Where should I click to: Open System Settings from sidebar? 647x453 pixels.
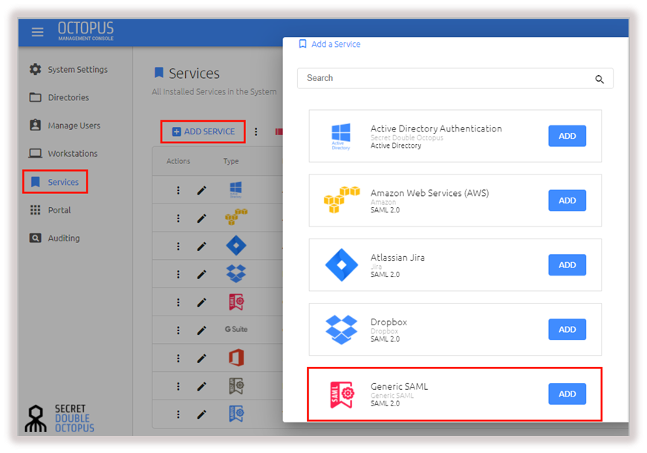tap(68, 69)
